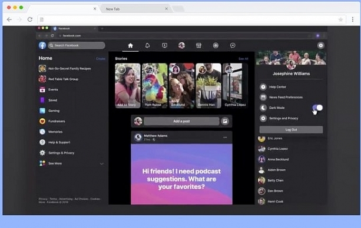361x228 pixels.
Task: Open Matthew Adams post options menu
Action: tap(225, 138)
